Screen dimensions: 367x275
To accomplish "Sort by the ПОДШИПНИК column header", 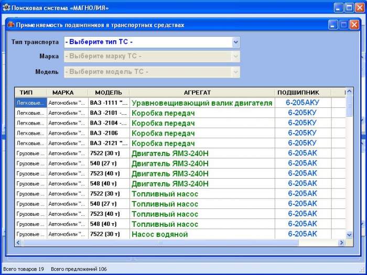I will pos(303,93).
